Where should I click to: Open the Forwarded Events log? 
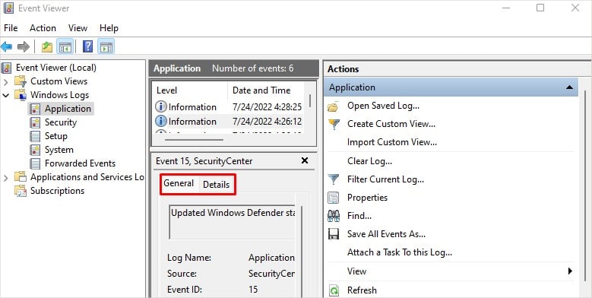click(x=80, y=163)
